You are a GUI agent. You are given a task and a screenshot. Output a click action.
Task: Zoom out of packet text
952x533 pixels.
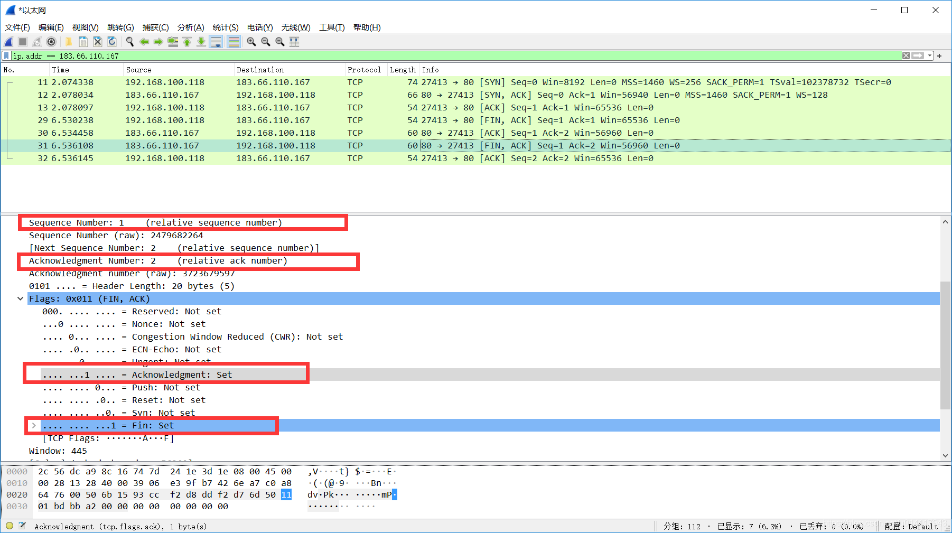[266, 42]
